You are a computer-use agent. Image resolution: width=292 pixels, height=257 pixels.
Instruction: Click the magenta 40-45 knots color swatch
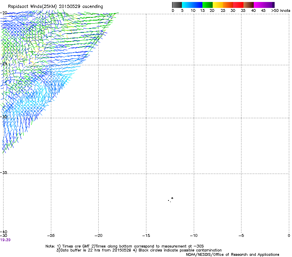click(x=259, y=5)
